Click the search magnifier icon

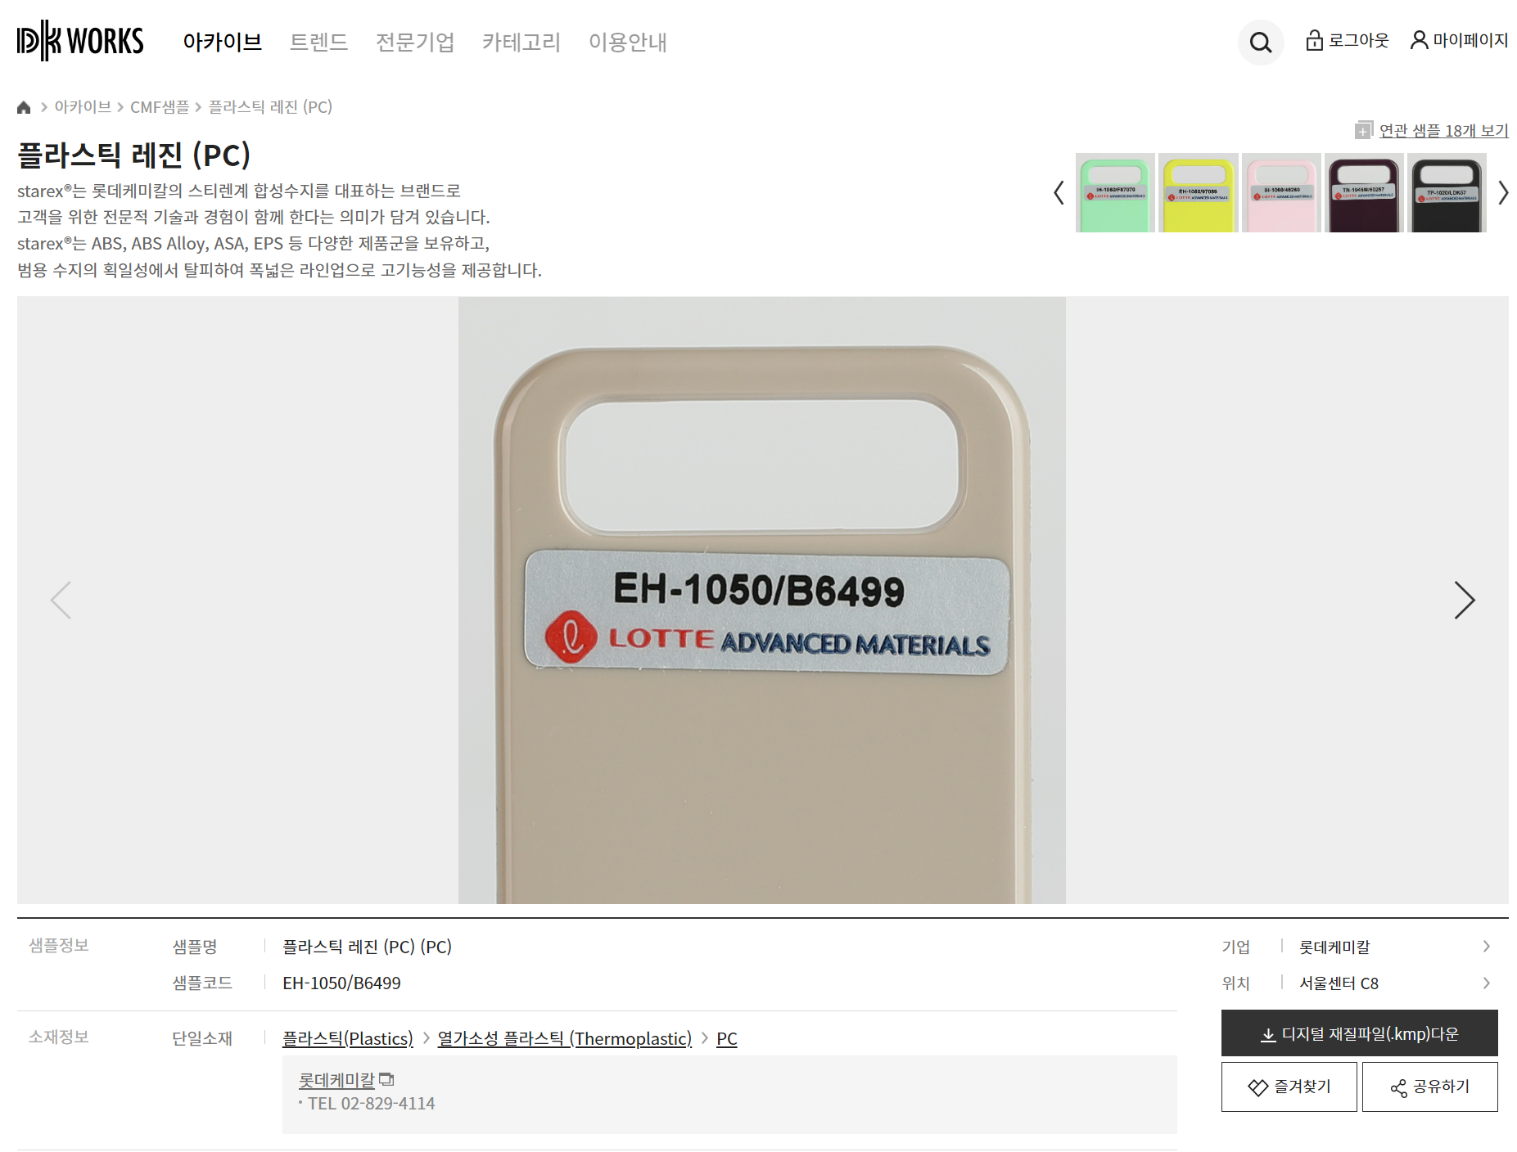1260,43
